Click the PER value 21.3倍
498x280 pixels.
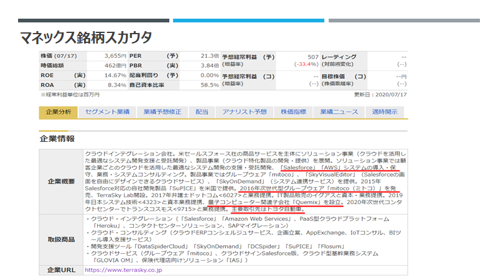210,56
